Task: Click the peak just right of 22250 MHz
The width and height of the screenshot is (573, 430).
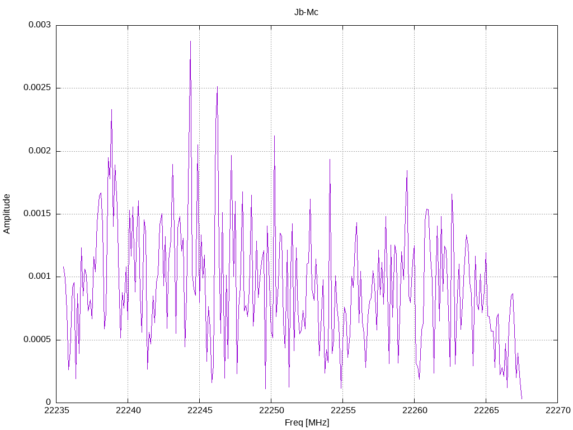Action: [x=274, y=137]
